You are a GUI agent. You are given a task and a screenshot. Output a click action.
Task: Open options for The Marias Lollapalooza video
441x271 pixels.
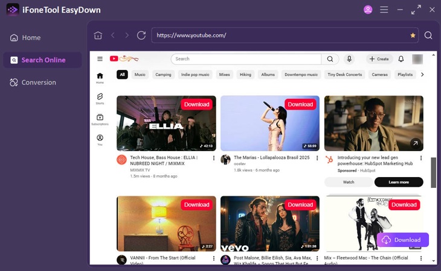pos(317,158)
